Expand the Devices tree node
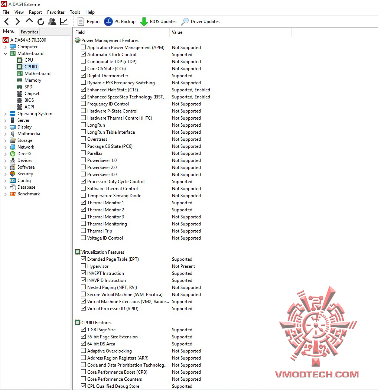Image resolution: width=378 pixels, height=390 pixels. [x=5, y=161]
